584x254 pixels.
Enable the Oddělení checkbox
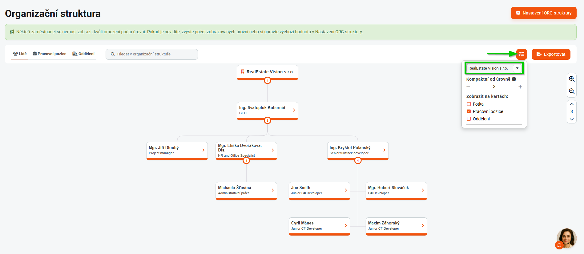(469, 119)
